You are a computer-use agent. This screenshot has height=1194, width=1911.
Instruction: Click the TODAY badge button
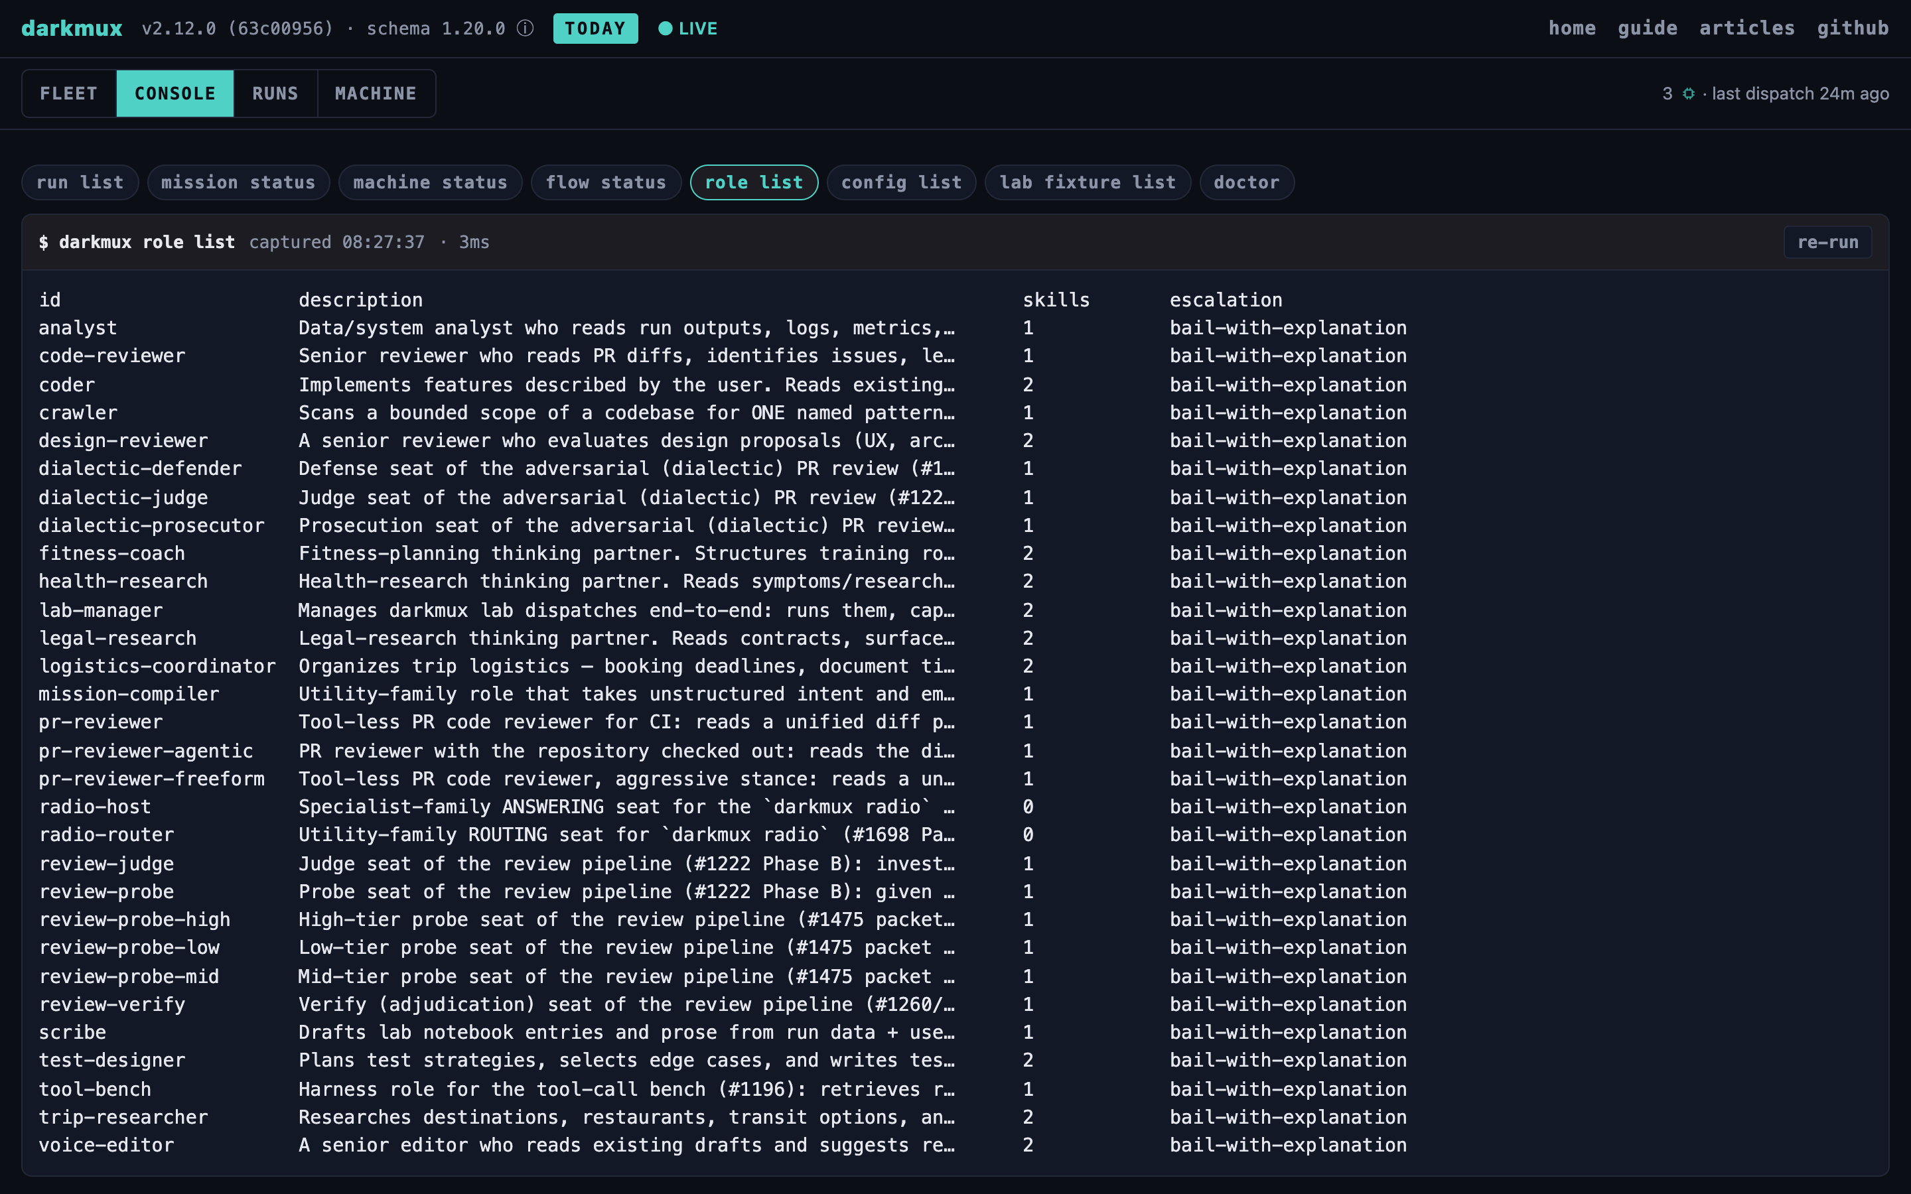tap(595, 29)
